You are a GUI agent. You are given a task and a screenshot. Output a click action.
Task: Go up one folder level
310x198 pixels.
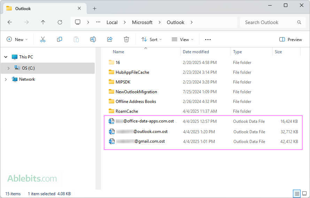[x=43, y=22]
